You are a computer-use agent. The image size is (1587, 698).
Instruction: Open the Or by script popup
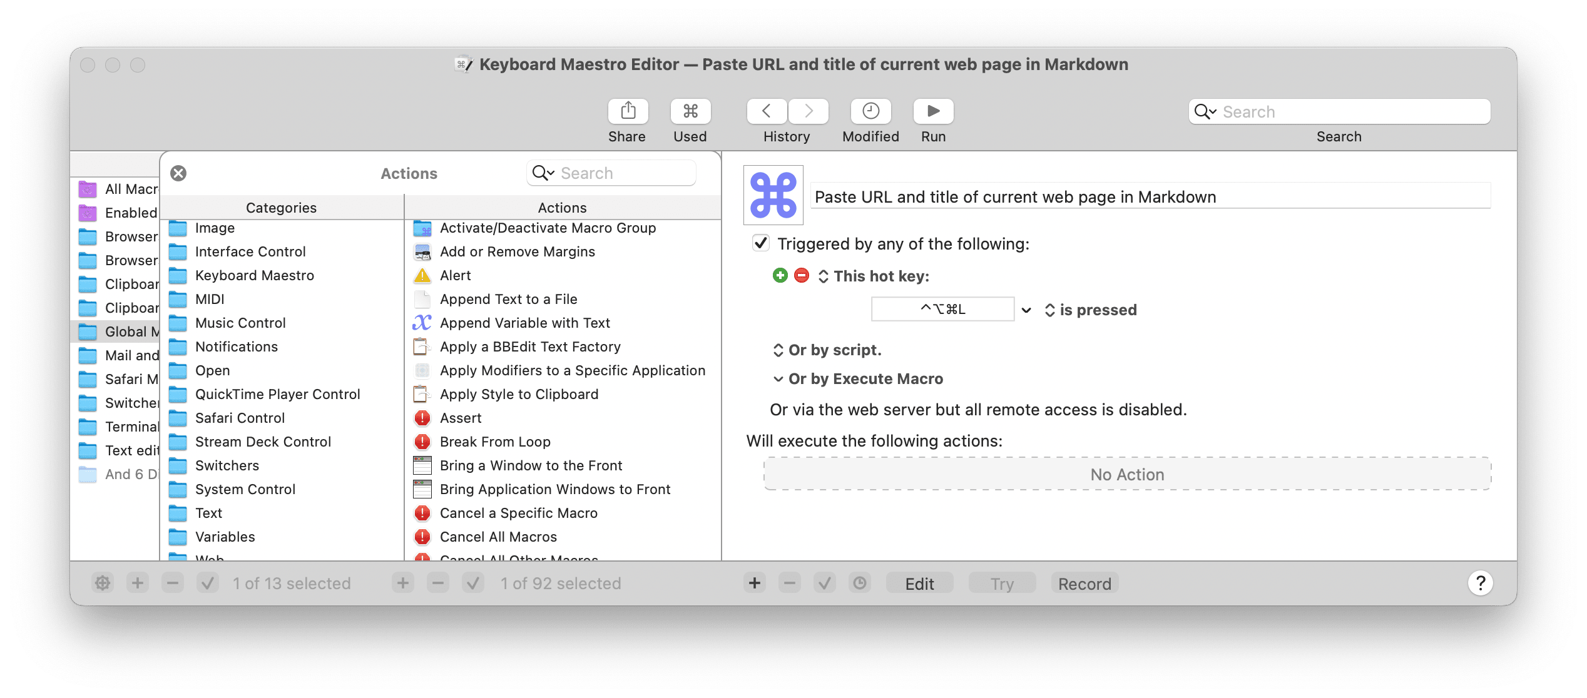pos(827,350)
